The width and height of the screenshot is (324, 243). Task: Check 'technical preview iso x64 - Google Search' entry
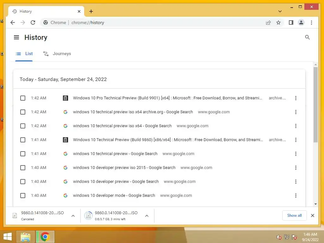click(x=23, y=126)
